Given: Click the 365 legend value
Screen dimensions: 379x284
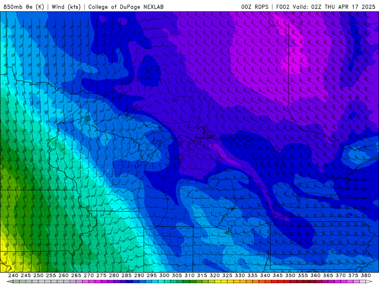Looking at the screenshot, I should [x=328, y=275].
